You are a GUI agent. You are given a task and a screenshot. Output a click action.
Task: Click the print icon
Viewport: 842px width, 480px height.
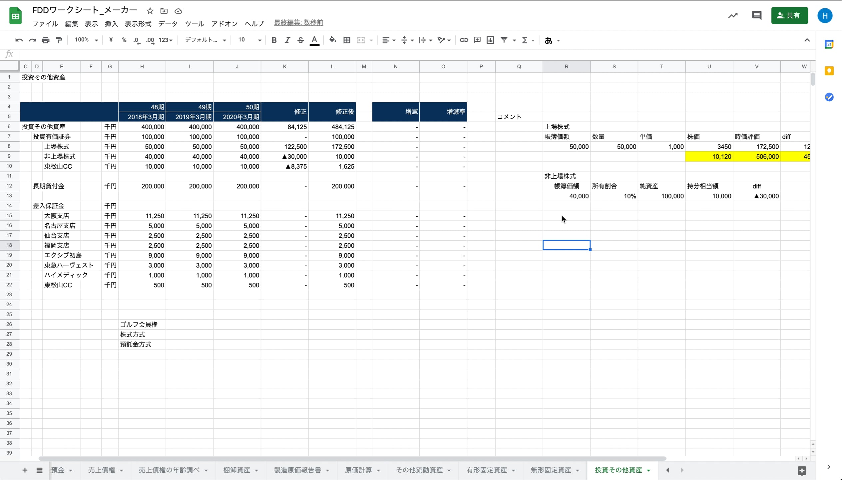tap(46, 40)
